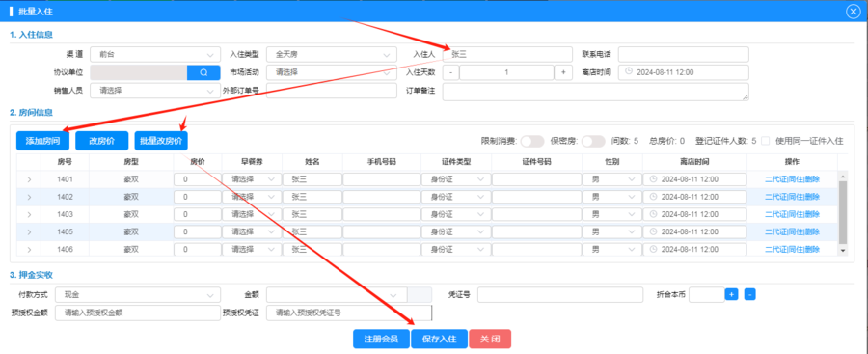Open 证件类型 dropdown for room 1406
The image size is (868, 354).
tap(455, 249)
